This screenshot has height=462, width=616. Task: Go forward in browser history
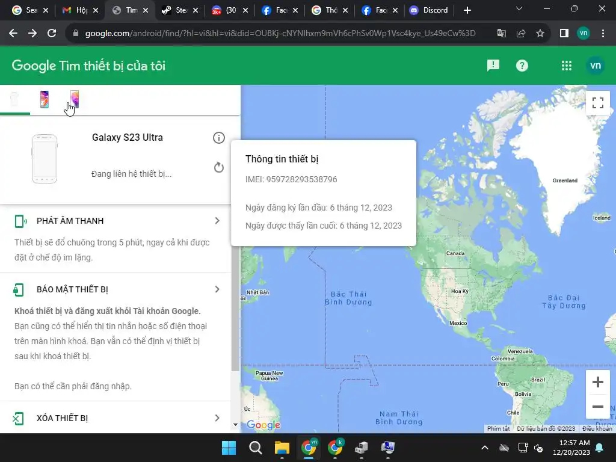coord(32,34)
